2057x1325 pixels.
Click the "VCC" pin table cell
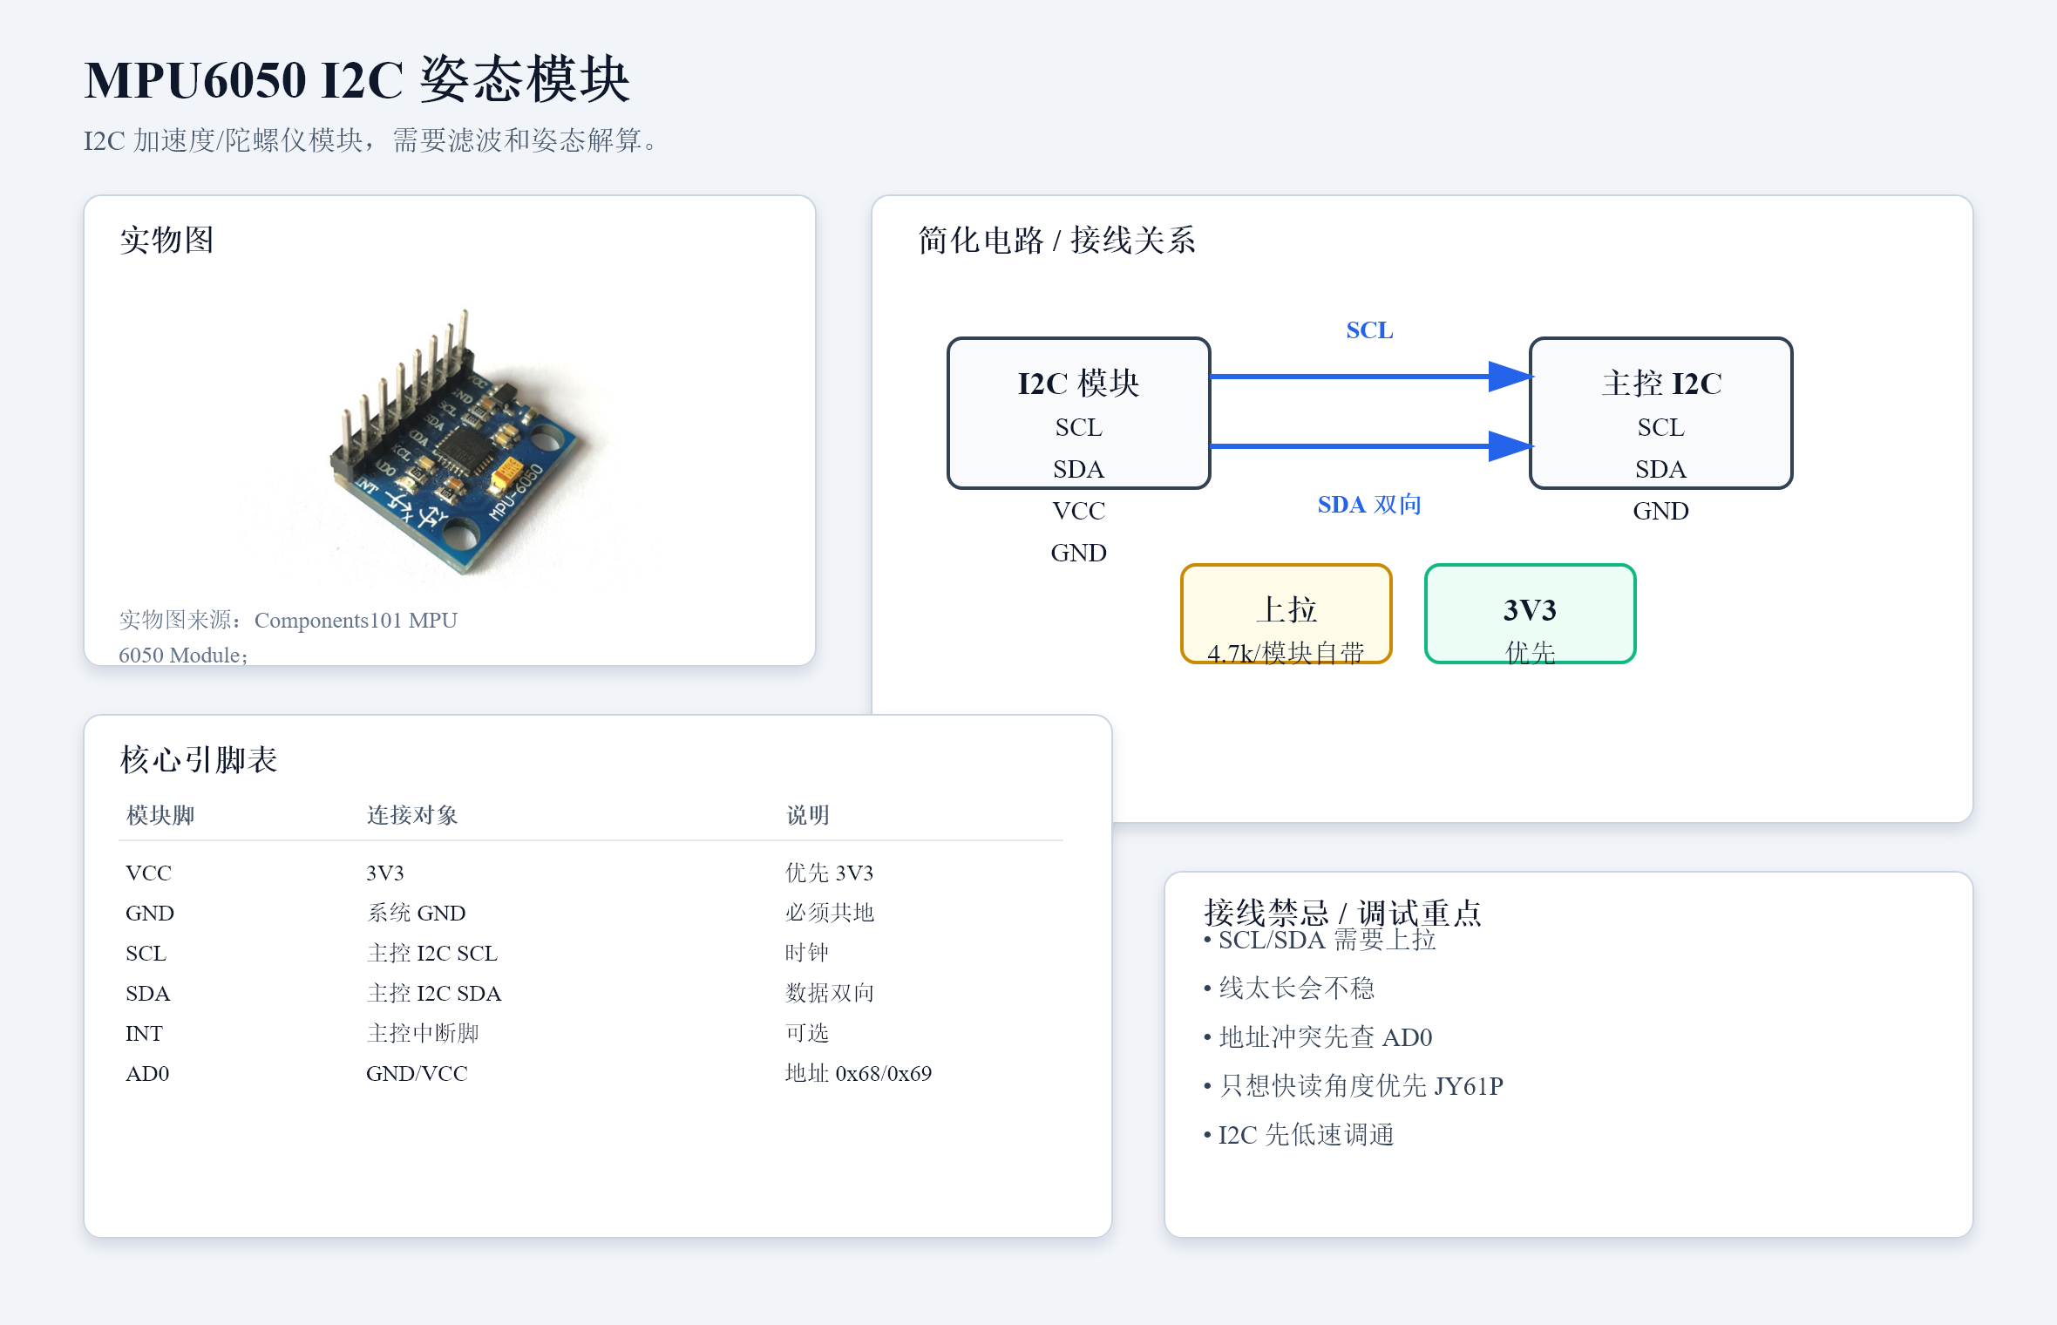148,873
